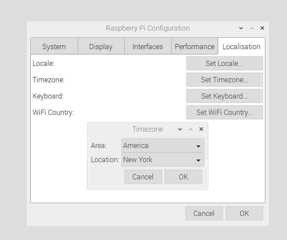This screenshot has width=287, height=240.
Task: Switch to the System tab
Action: (x=54, y=46)
